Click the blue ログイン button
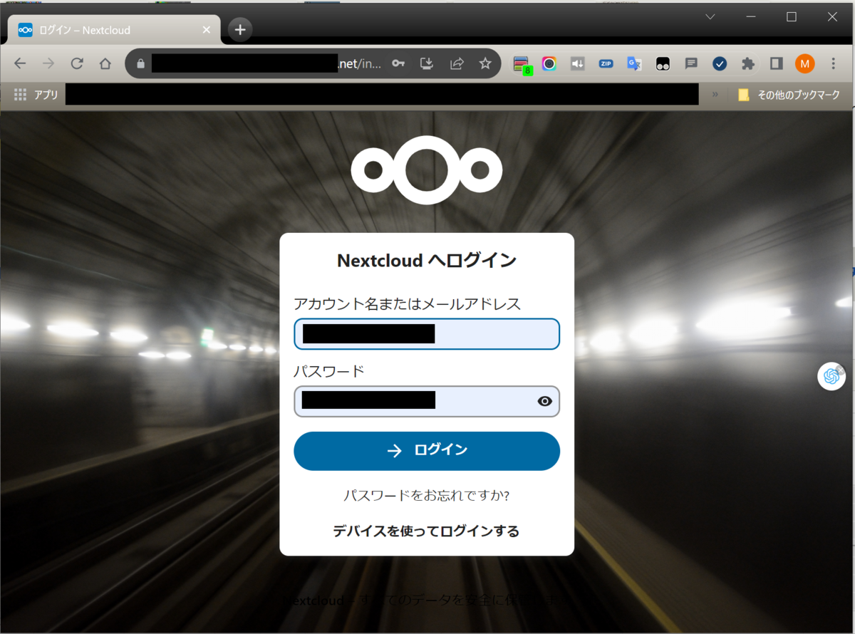Image resolution: width=855 pixels, height=634 pixels. pos(427,451)
